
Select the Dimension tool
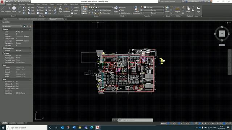[x=67, y=9]
